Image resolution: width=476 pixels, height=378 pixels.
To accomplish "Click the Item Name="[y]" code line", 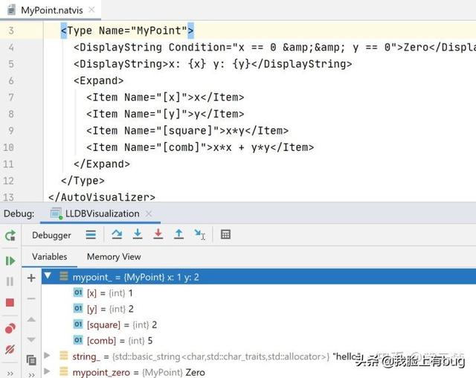I will click(165, 114).
